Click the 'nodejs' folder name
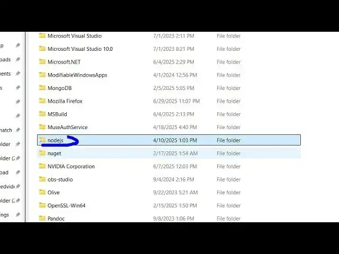The width and height of the screenshot is (339, 254). click(x=55, y=140)
